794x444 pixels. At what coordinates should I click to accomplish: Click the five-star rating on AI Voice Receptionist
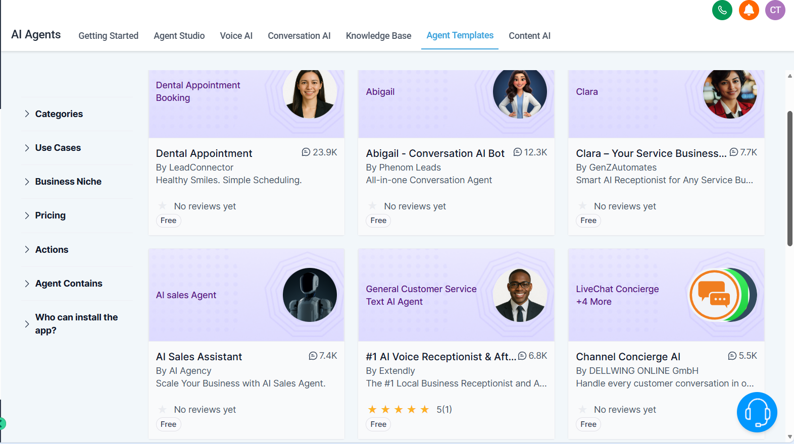[398, 409]
